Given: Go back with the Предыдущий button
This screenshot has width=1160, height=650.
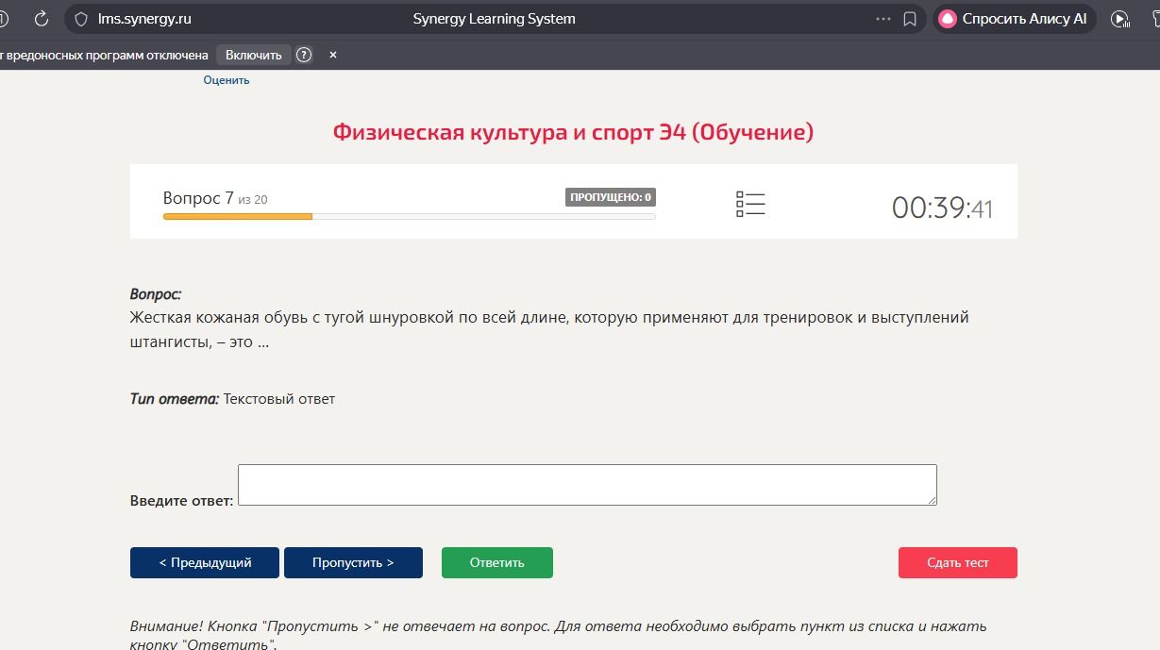Looking at the screenshot, I should (205, 562).
